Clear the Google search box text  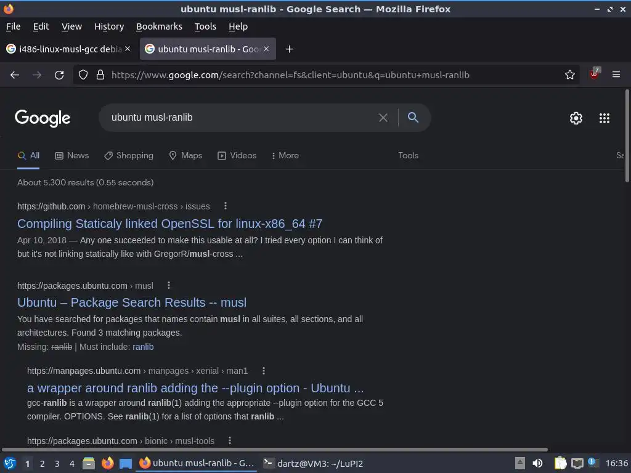(383, 118)
